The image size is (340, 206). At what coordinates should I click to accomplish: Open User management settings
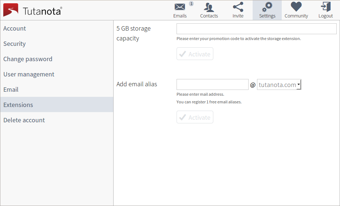point(57,74)
